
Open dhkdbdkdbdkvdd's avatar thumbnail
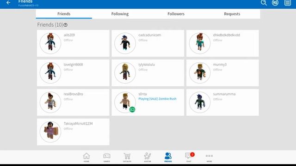200,43
